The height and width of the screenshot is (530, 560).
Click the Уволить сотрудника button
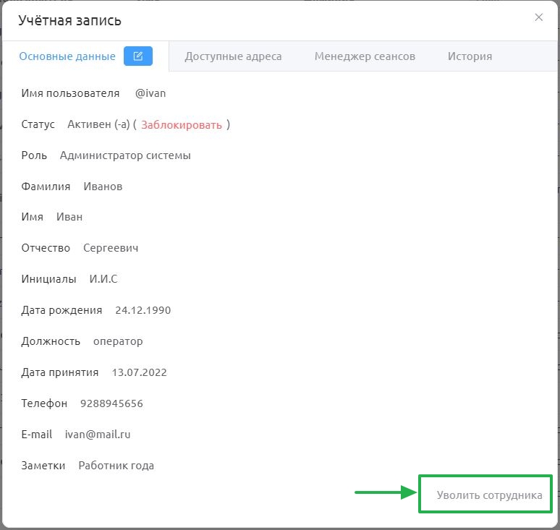tap(489, 495)
